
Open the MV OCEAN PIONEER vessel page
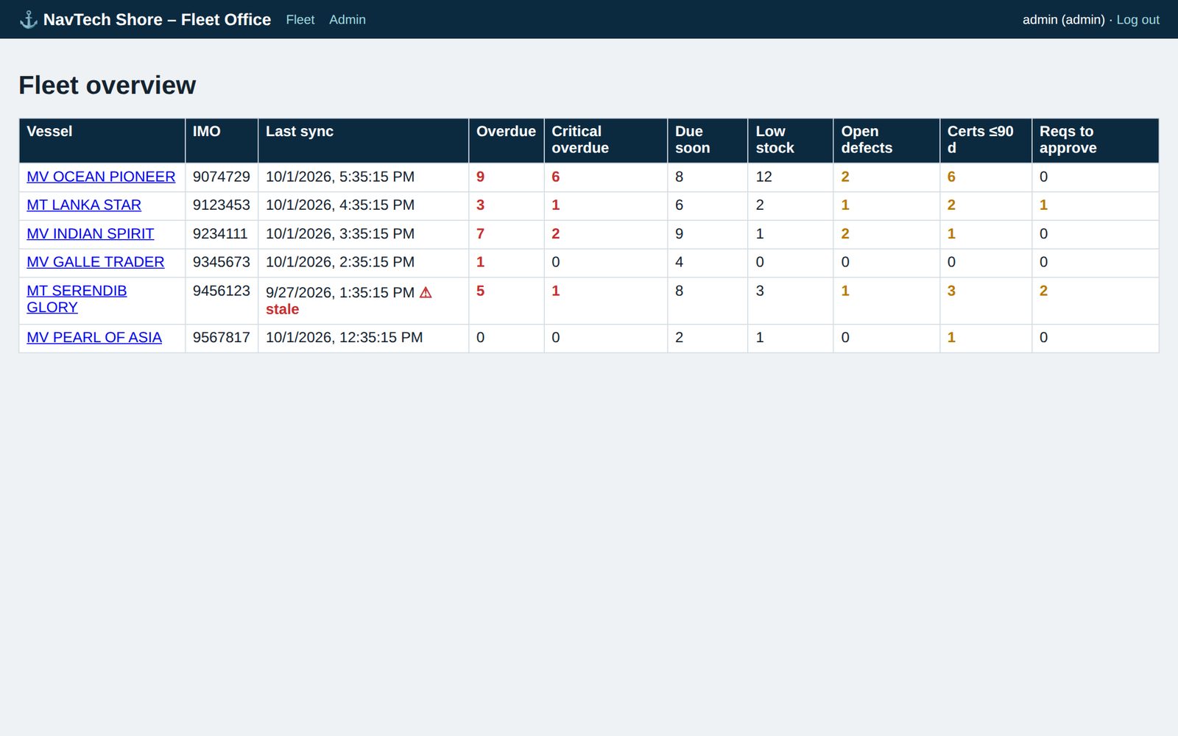(x=101, y=177)
